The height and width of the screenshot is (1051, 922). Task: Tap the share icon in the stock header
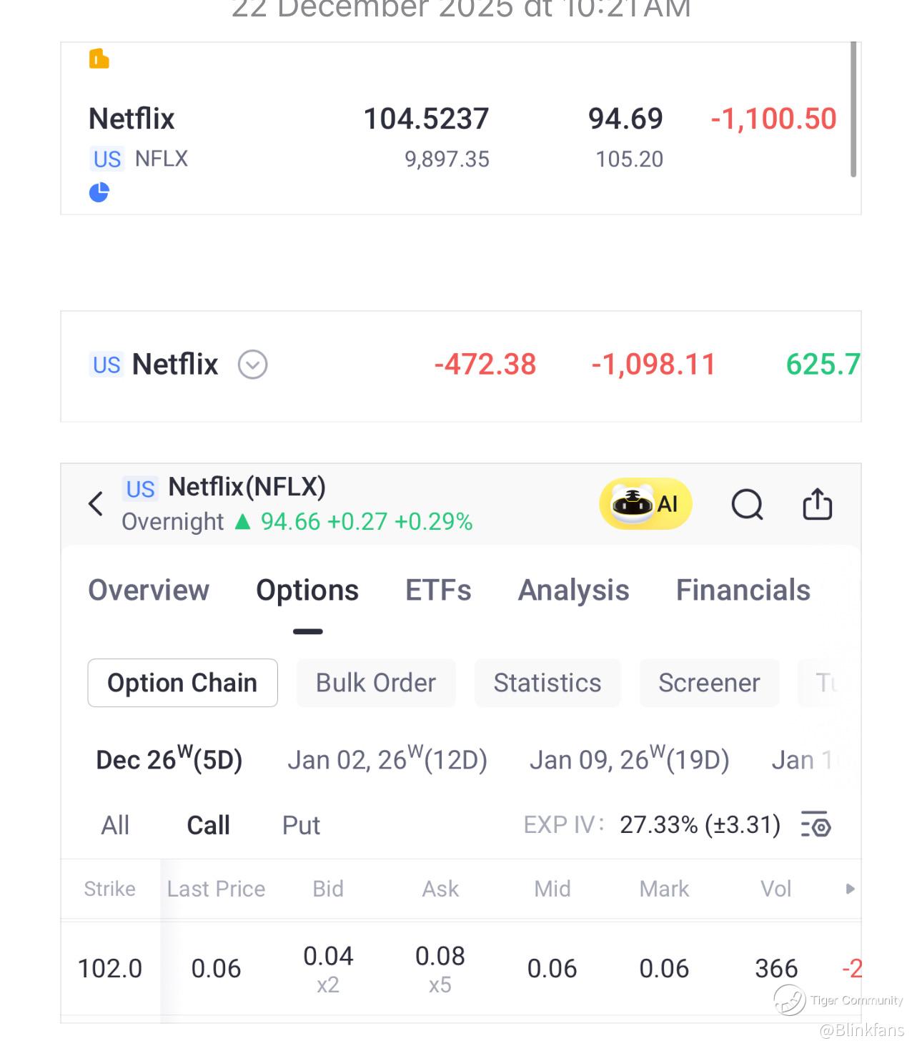click(817, 504)
